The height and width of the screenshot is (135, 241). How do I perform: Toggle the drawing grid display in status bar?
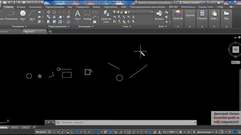coord(49,132)
